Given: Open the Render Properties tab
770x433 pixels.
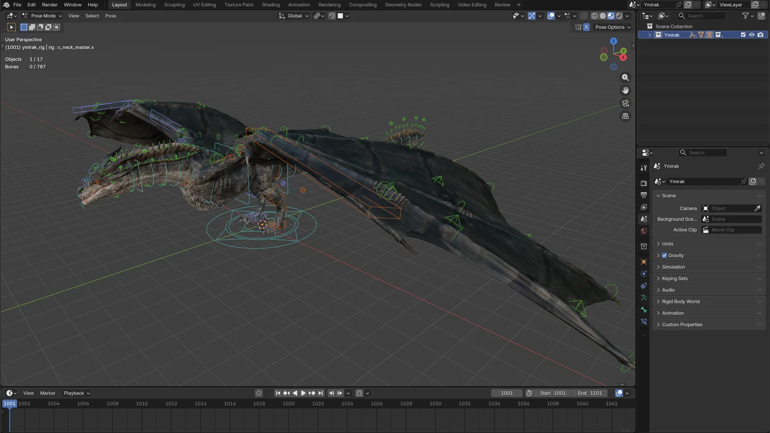Looking at the screenshot, I should coord(643,182).
